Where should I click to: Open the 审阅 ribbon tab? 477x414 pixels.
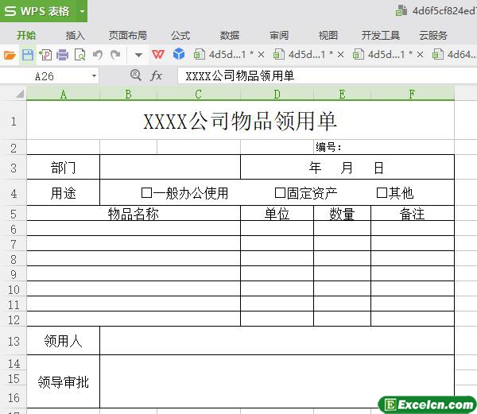[279, 36]
